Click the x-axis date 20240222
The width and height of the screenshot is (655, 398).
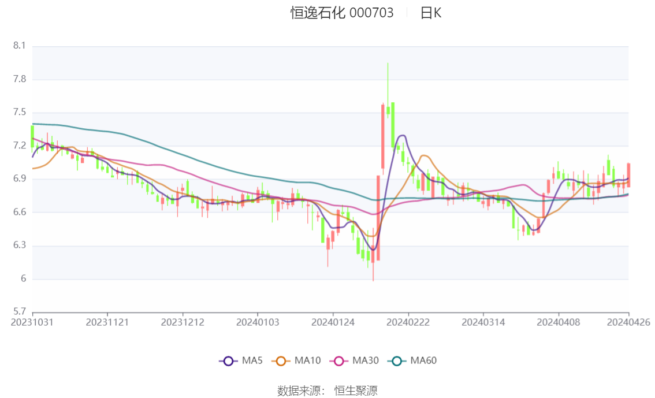coord(408,322)
